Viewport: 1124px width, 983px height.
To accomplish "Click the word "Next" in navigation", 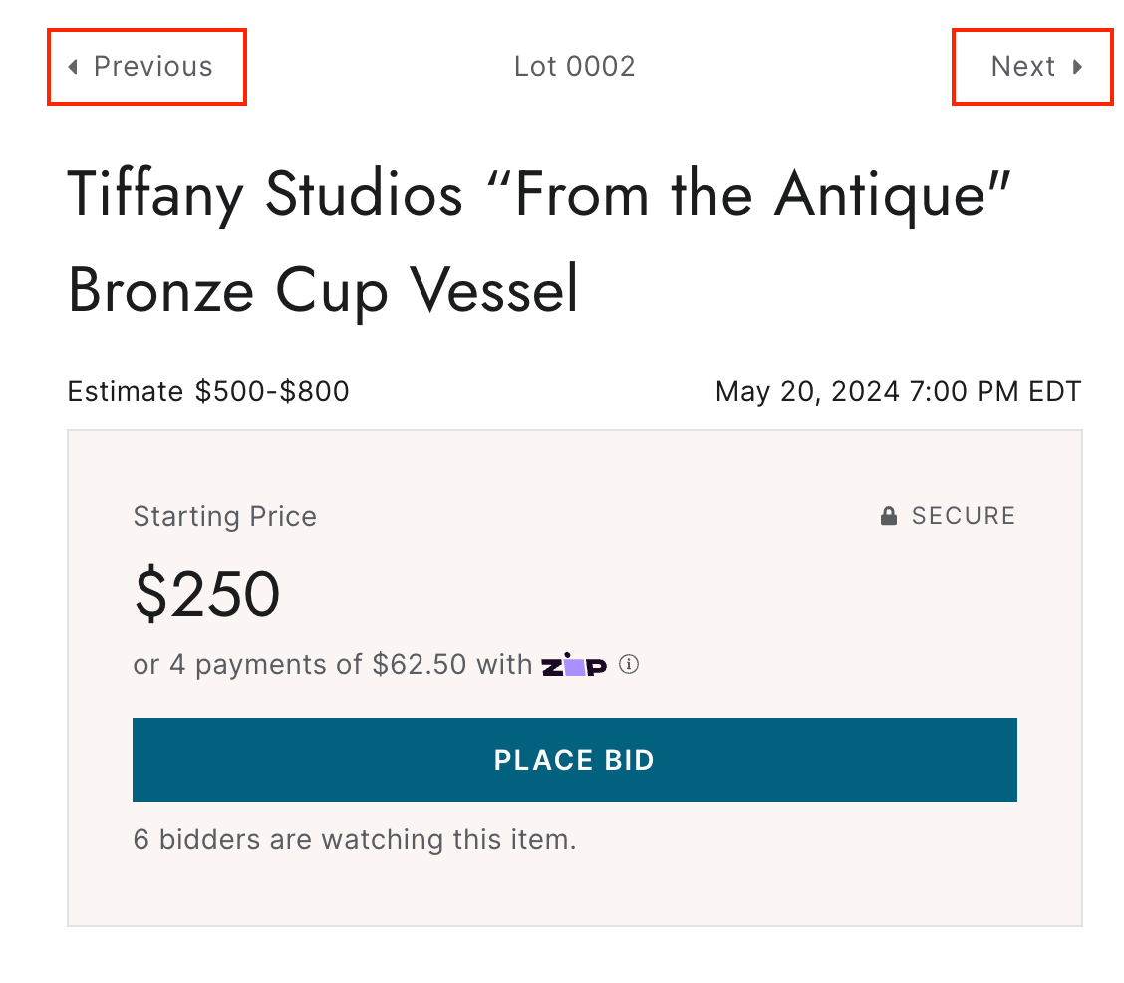I will pyautogui.click(x=1022, y=67).
